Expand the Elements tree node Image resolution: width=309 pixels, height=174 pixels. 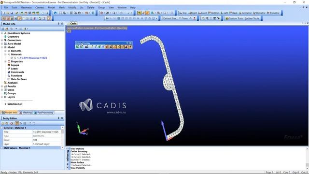point(5,51)
